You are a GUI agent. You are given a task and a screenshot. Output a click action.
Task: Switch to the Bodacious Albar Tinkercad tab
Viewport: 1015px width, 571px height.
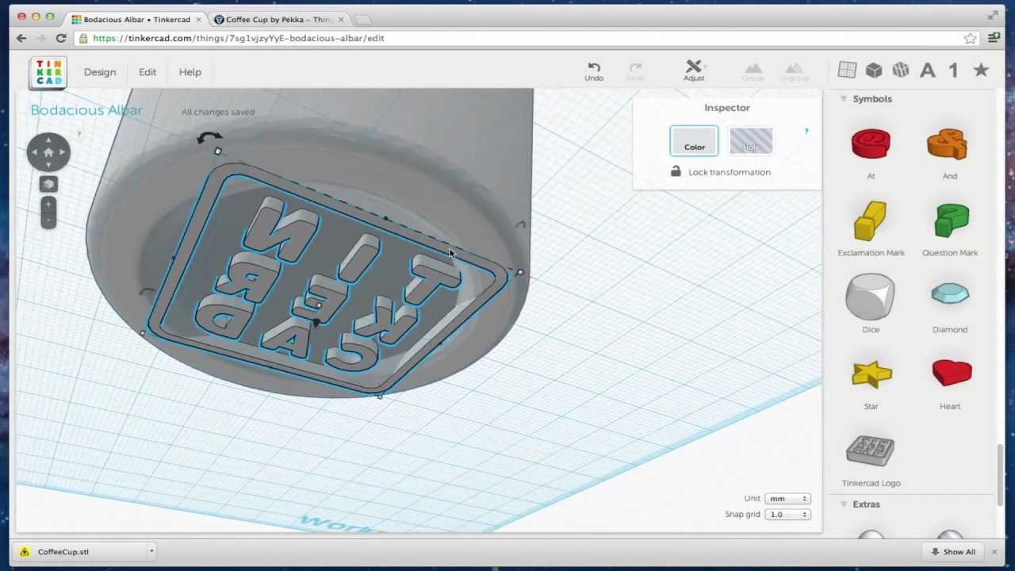point(136,19)
